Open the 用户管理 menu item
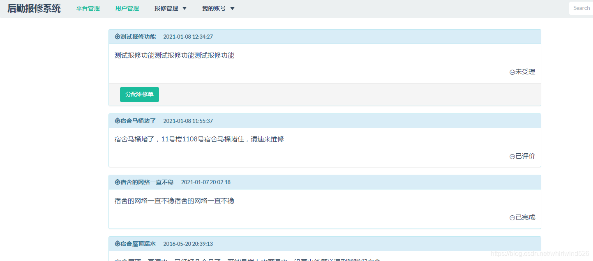Viewport: 593px width, 261px height. click(127, 8)
